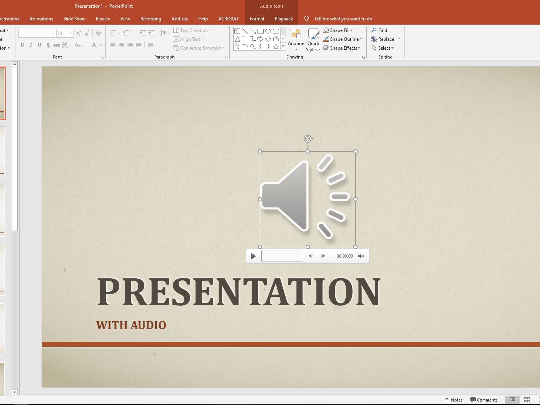Pick the 5-point Star shape

coord(276,47)
